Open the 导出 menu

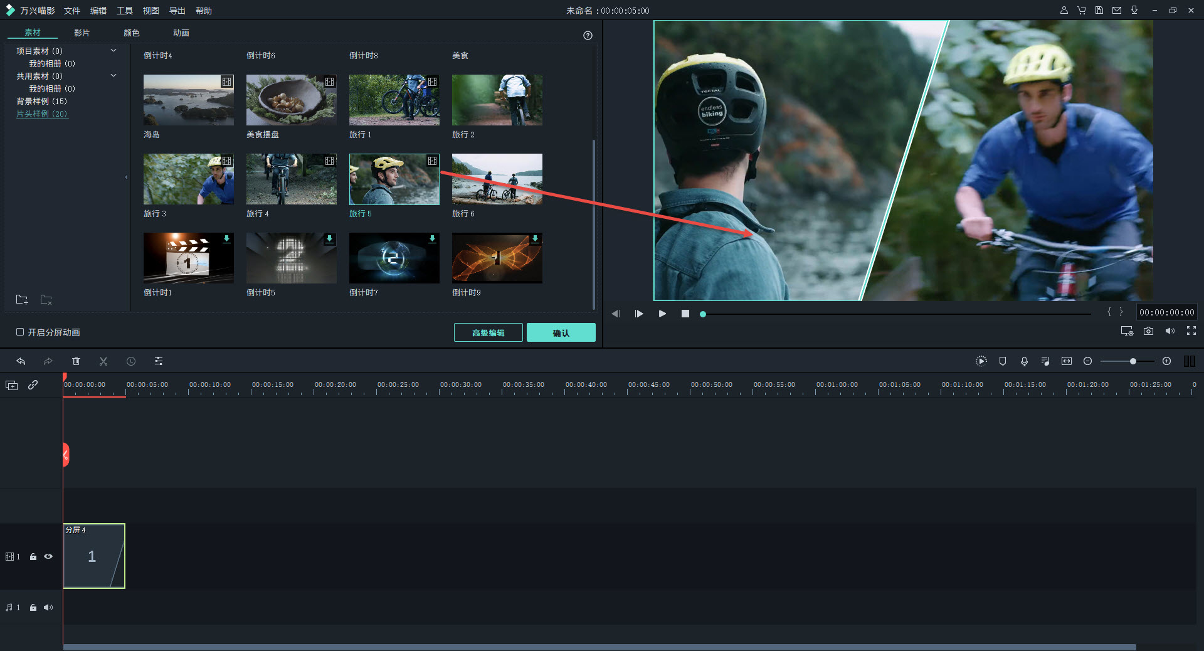coord(177,11)
